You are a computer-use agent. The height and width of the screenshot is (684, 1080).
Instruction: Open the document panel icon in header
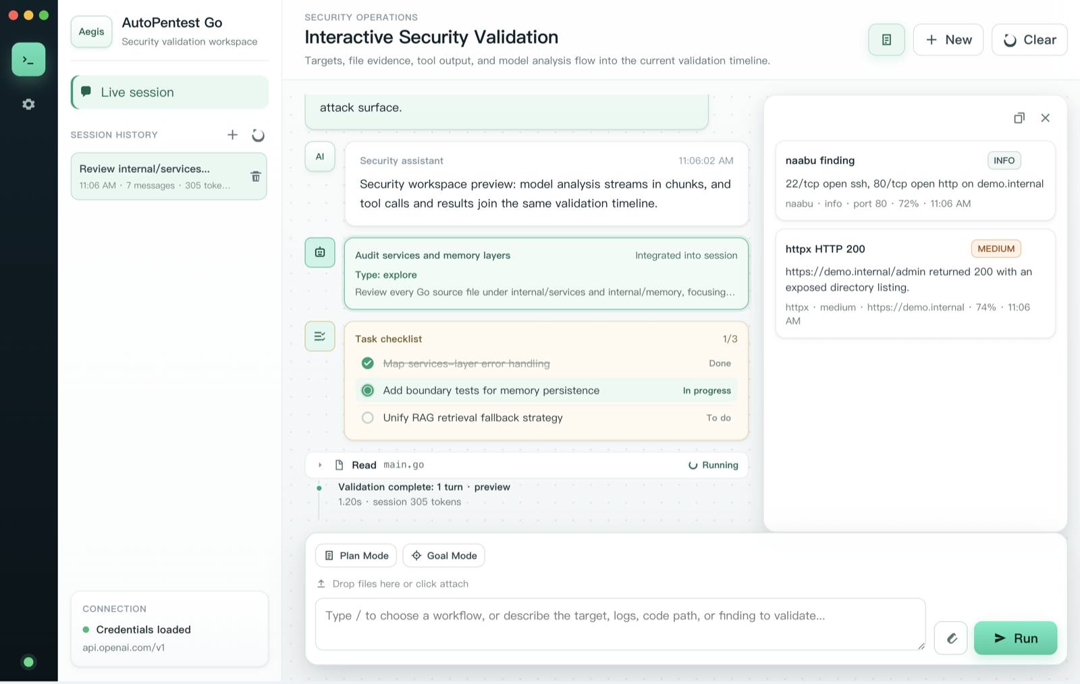coord(886,40)
